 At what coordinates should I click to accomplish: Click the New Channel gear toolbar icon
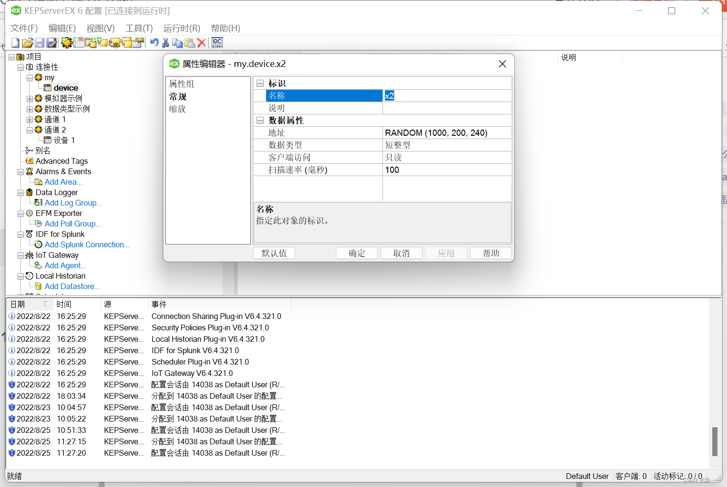tap(67, 43)
